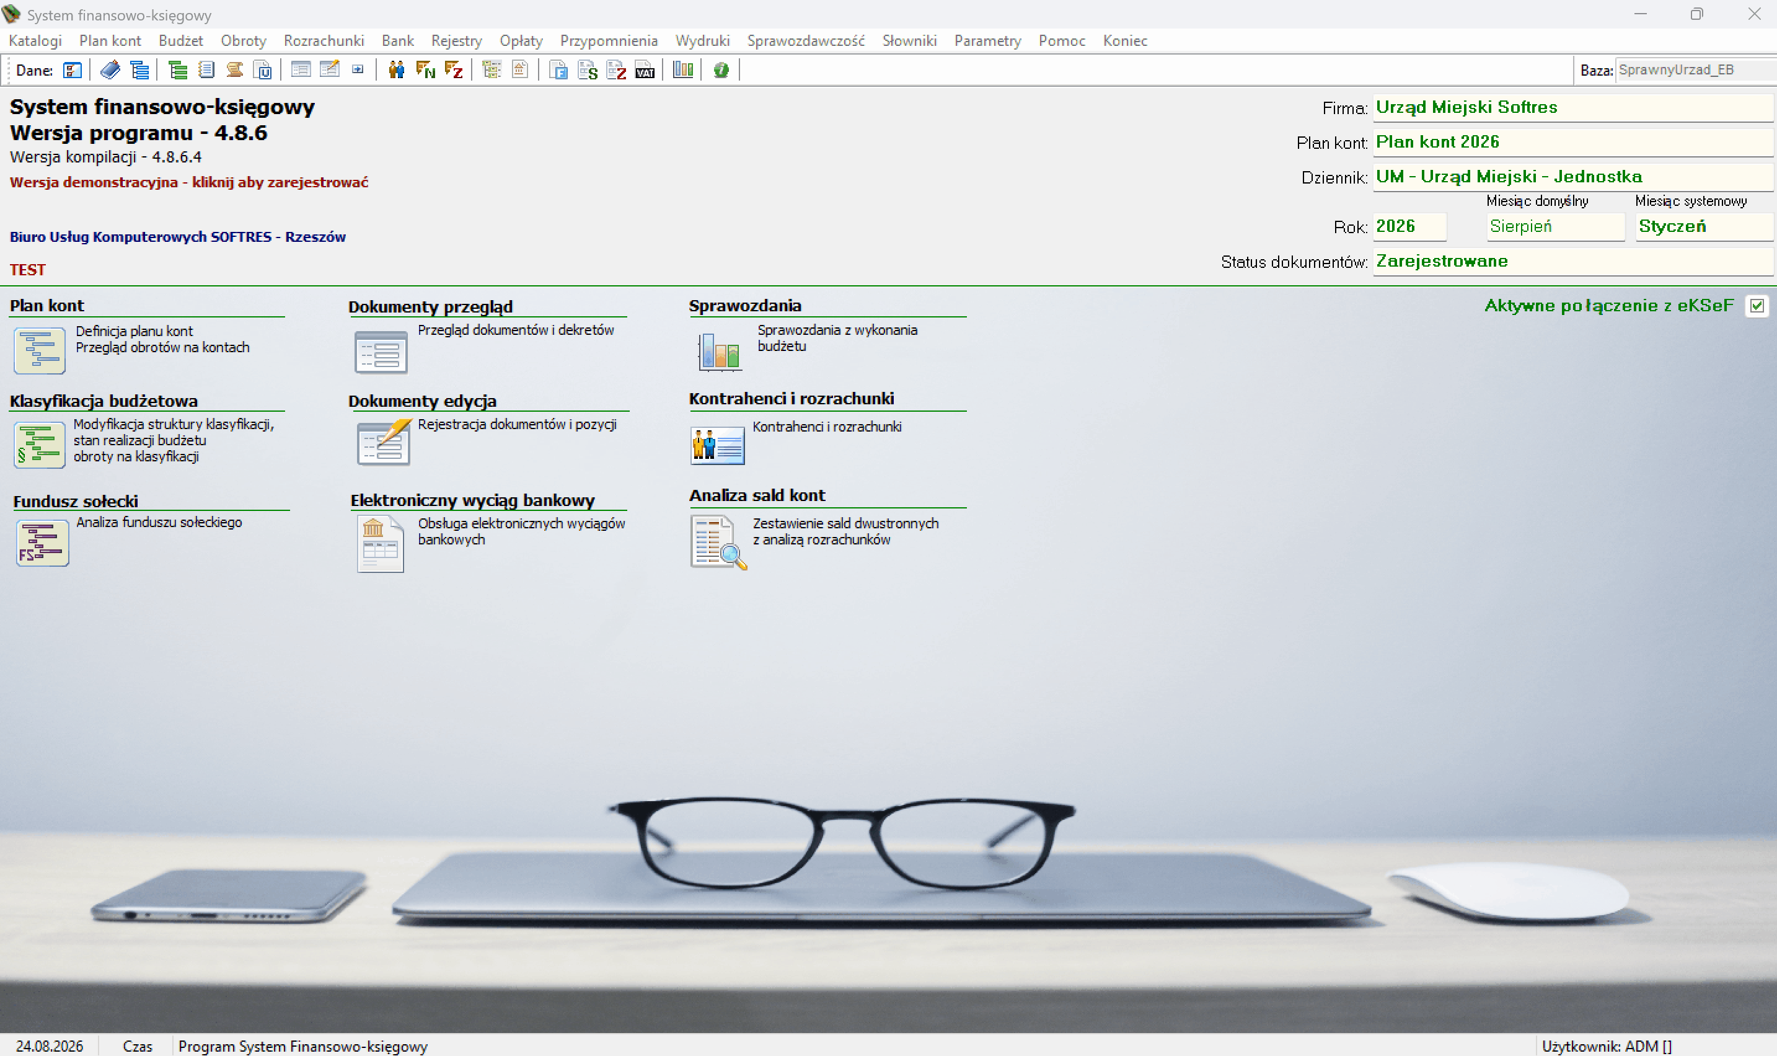
Task: Open the Miesiąc domyślny Sierpień selector
Action: (1556, 226)
